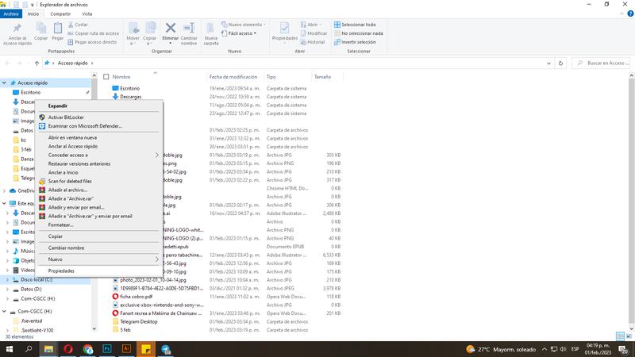
Task: Collapse the Este equipo tree node
Action: (4, 204)
